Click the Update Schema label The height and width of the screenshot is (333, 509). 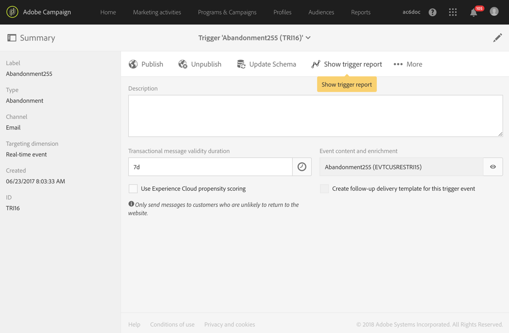point(273,64)
